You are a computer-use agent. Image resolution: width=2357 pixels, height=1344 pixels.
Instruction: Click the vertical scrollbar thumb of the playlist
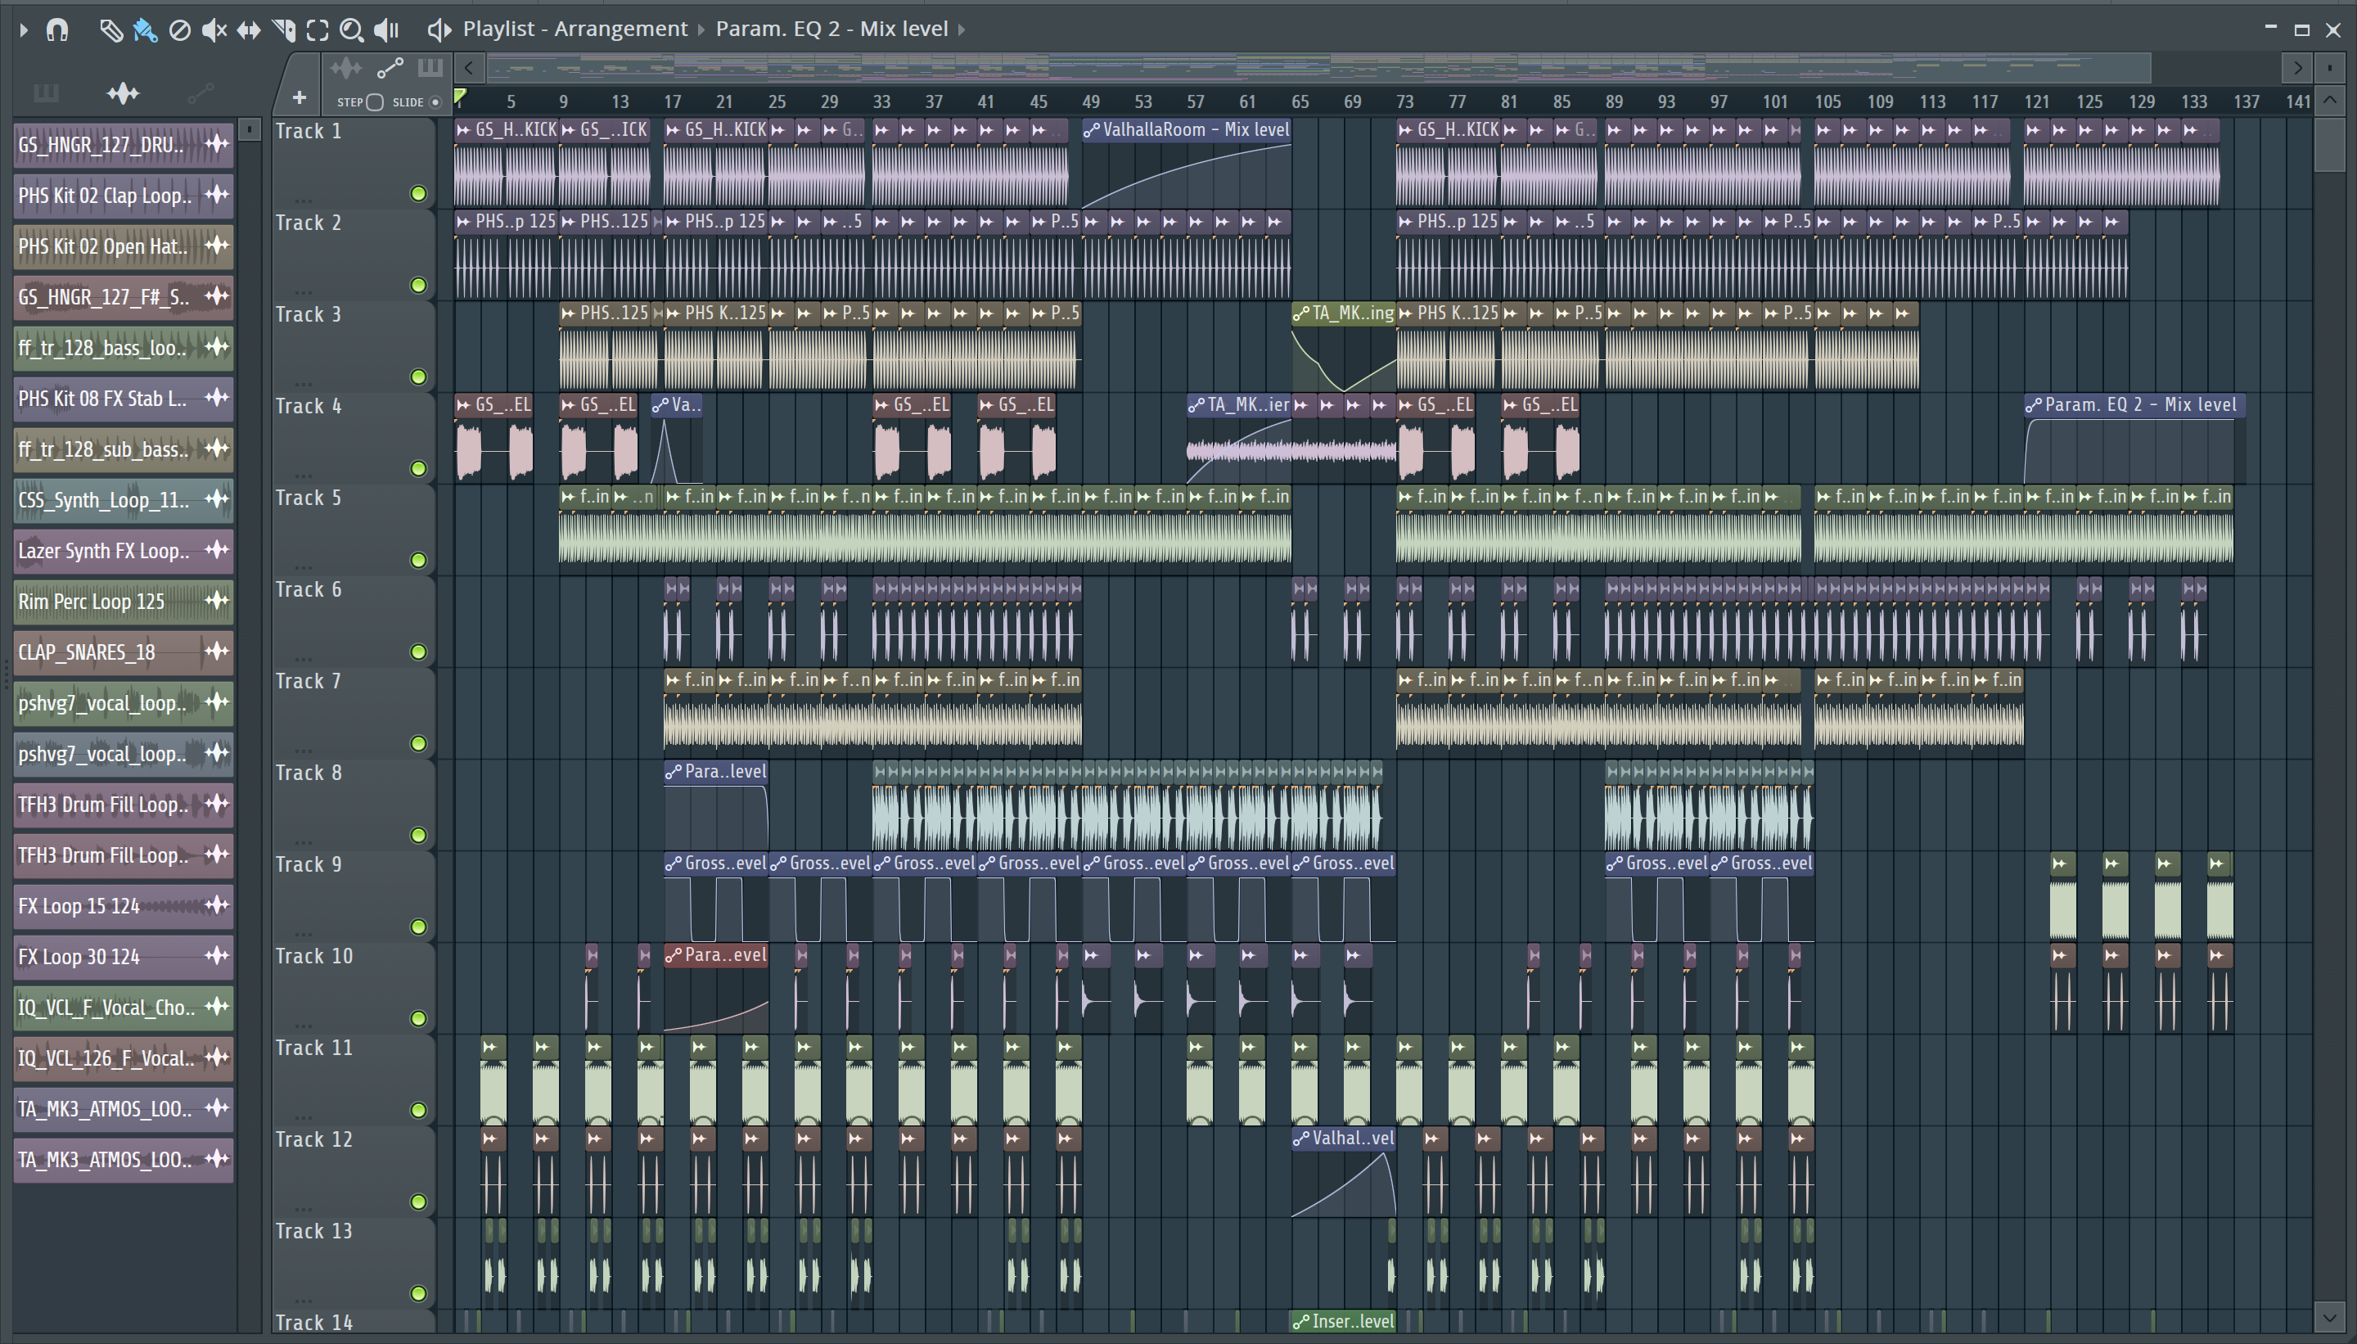2330,145
